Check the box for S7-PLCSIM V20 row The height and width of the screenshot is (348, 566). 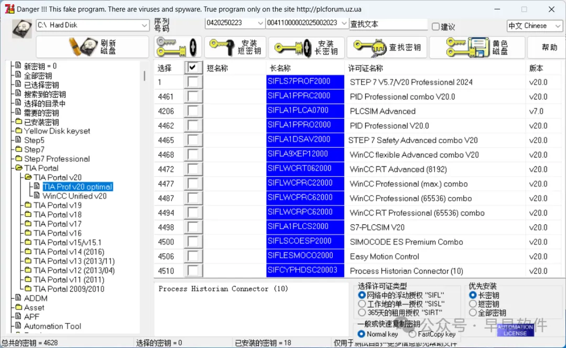pos(193,227)
